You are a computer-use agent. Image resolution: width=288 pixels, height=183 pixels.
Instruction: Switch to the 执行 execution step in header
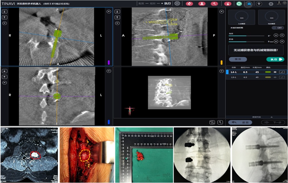click(167, 4)
